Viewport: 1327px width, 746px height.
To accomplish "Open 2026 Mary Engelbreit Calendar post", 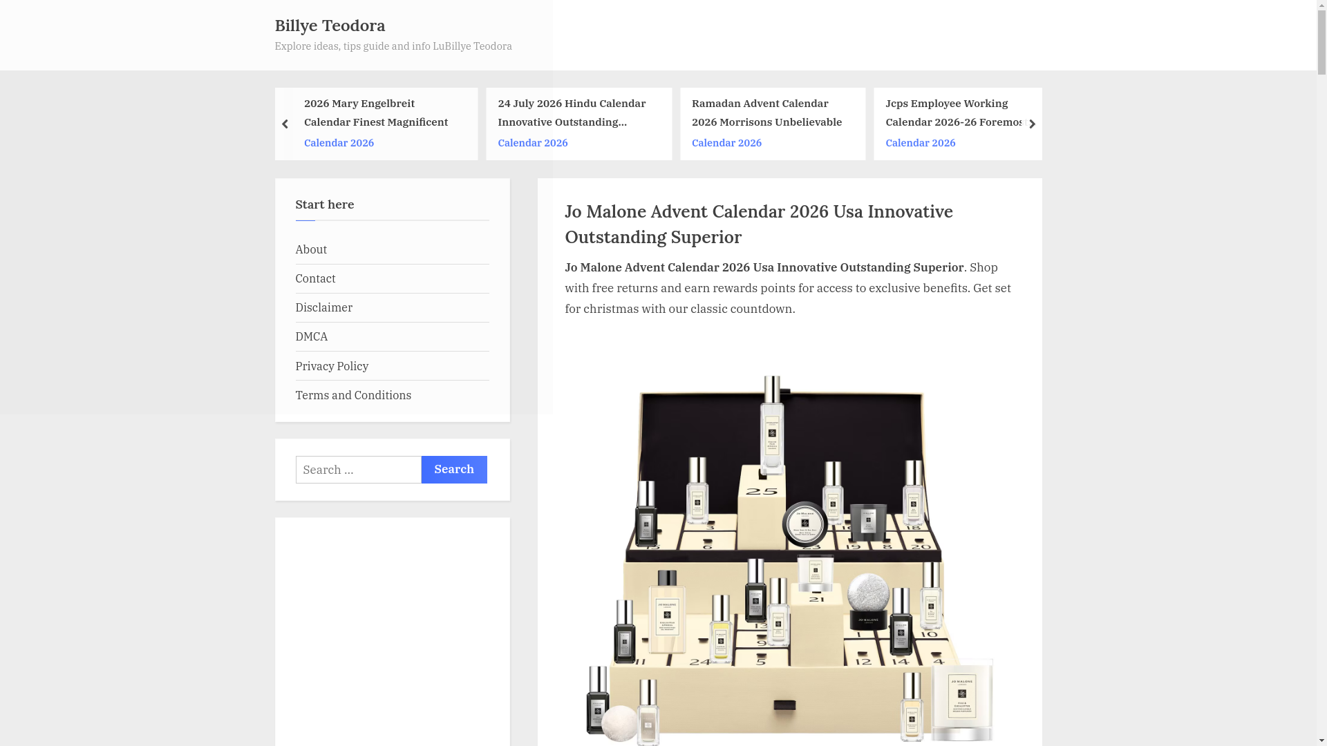I will 376,113.
